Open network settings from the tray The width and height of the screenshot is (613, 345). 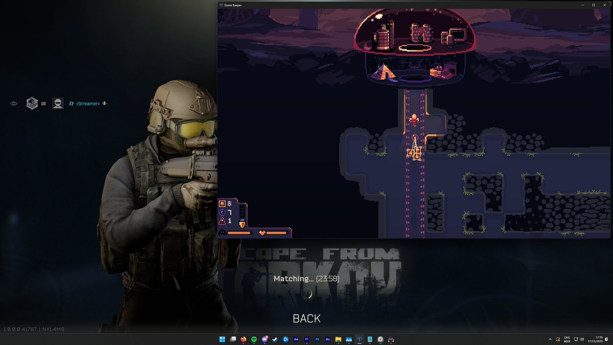click(x=576, y=339)
